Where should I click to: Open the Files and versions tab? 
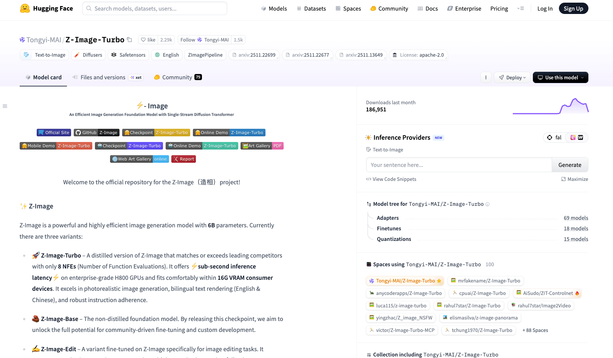107,77
